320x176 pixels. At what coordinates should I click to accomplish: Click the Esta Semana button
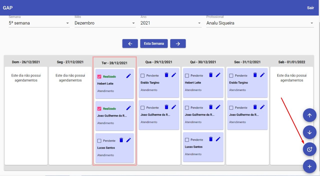pos(154,43)
